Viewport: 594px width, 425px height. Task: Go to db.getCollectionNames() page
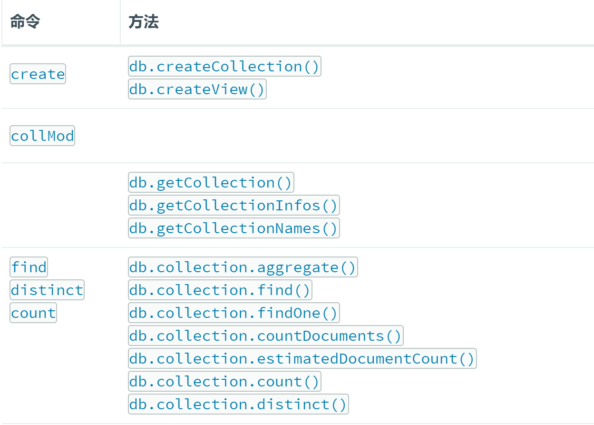[x=234, y=228]
